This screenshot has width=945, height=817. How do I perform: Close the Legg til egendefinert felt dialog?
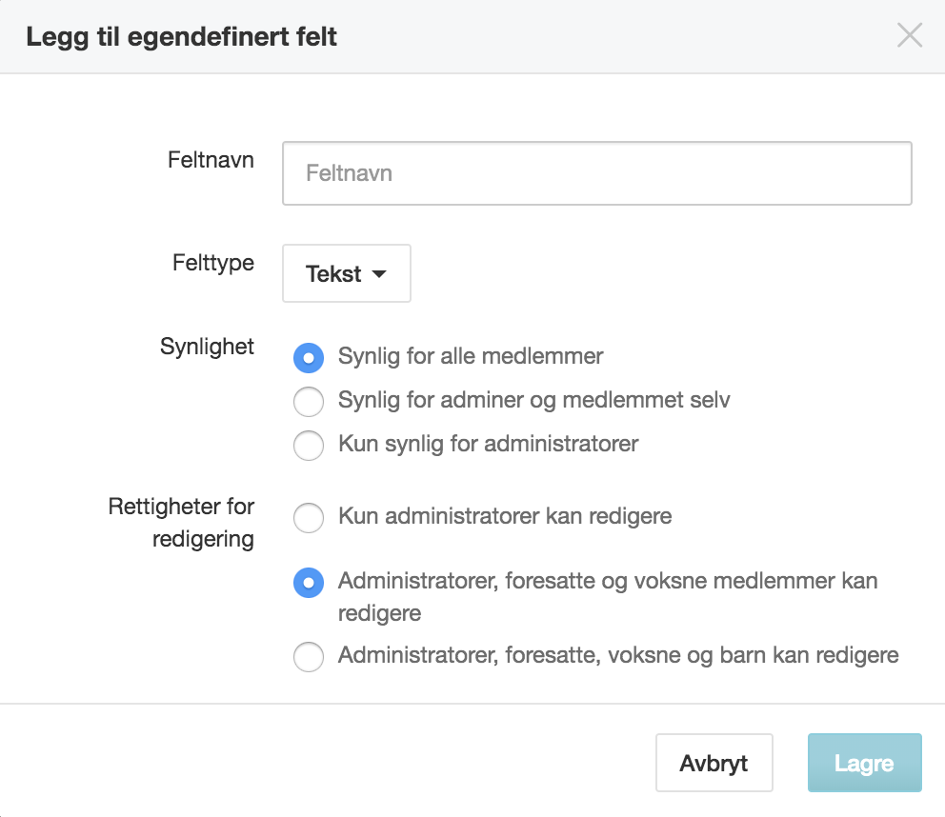coord(910,35)
